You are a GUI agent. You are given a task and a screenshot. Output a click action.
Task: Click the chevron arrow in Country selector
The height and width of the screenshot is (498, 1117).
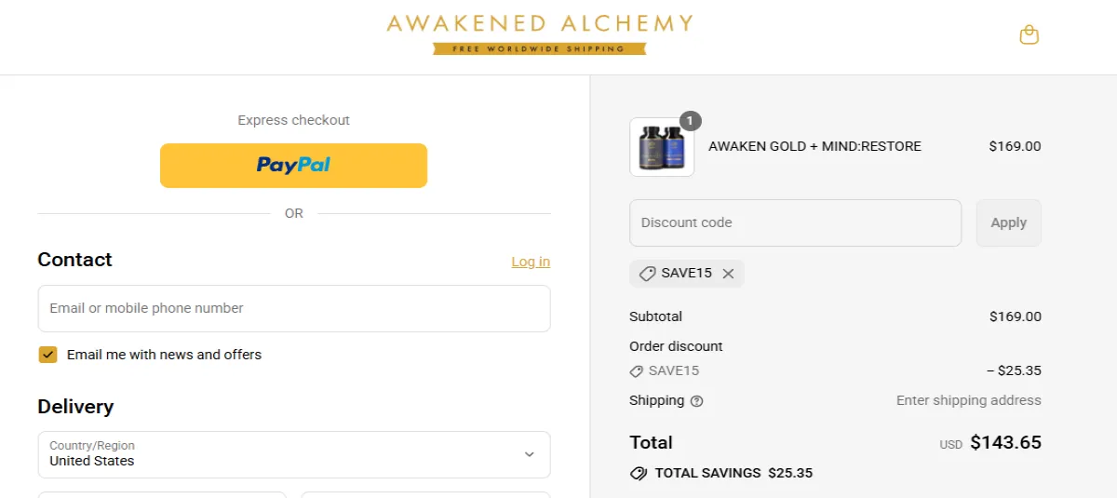point(529,454)
